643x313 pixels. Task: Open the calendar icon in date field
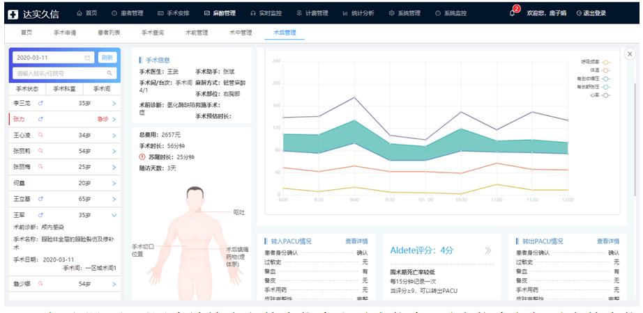(x=87, y=58)
